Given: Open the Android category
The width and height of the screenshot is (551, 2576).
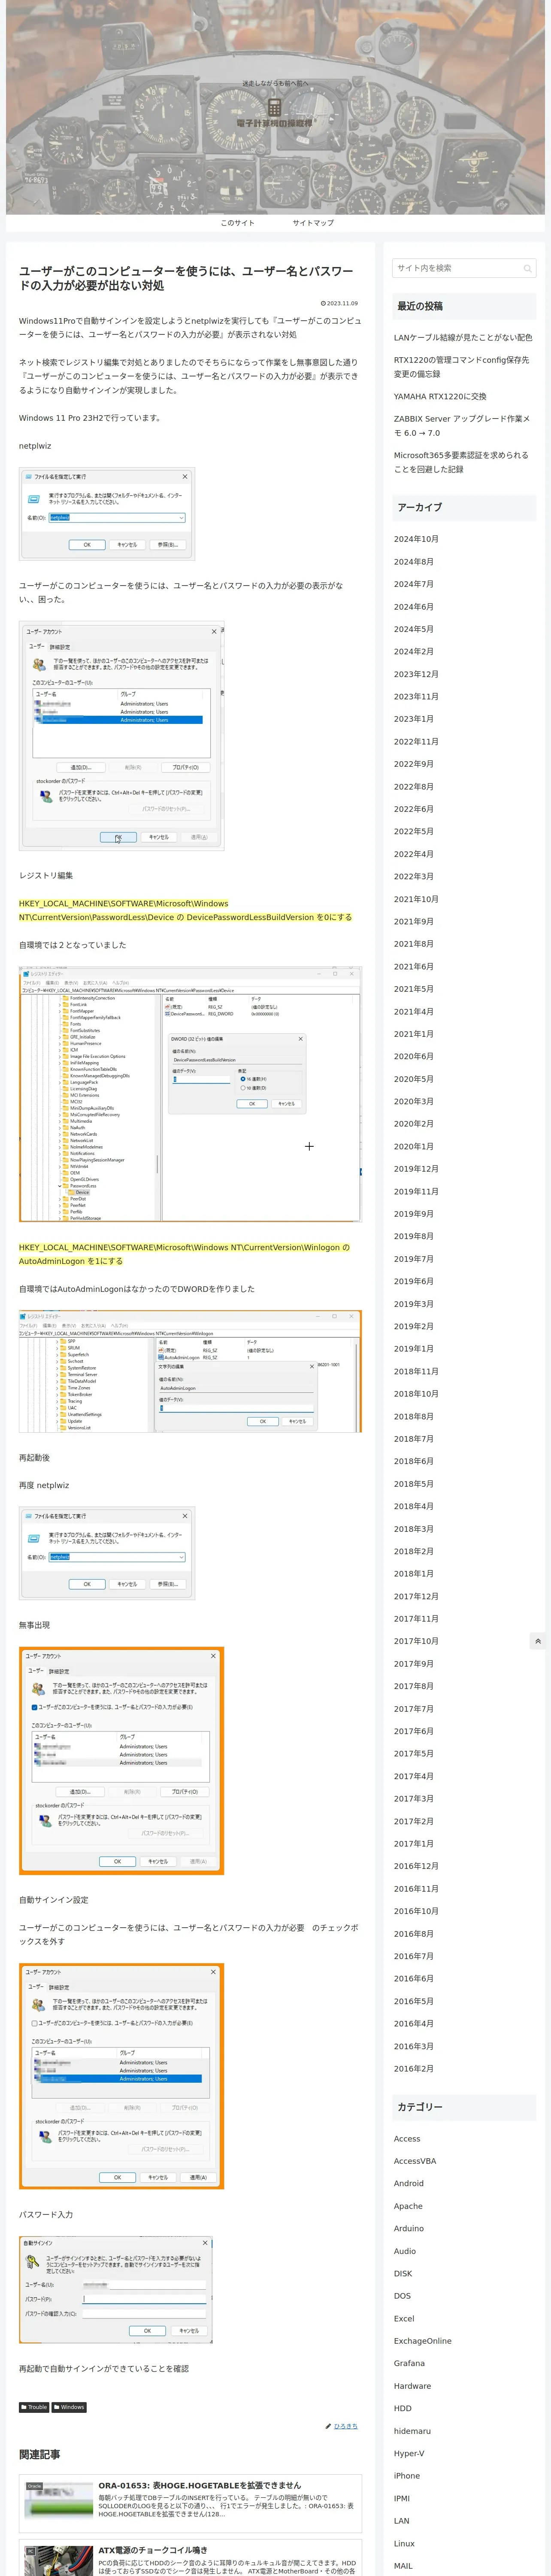Looking at the screenshot, I should click(x=408, y=2183).
